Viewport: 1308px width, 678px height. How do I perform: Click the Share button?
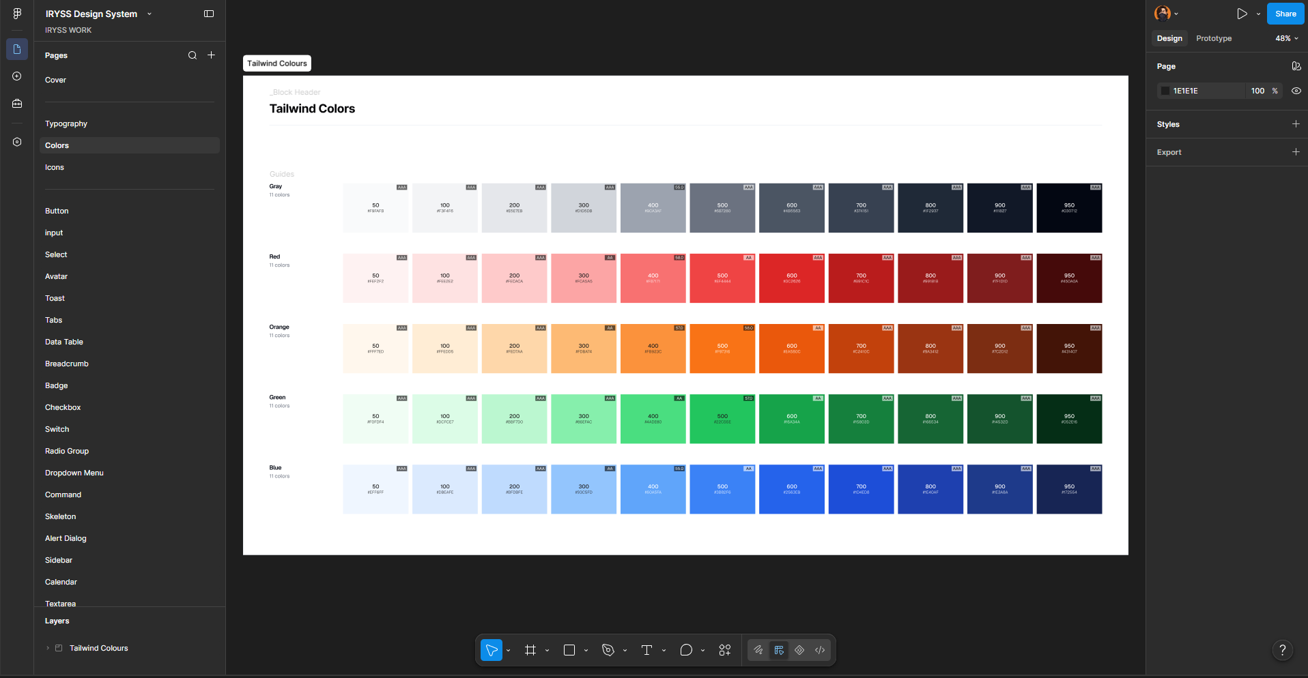tap(1285, 14)
